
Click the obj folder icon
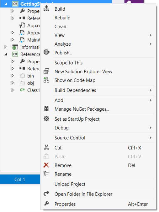point(22,83)
